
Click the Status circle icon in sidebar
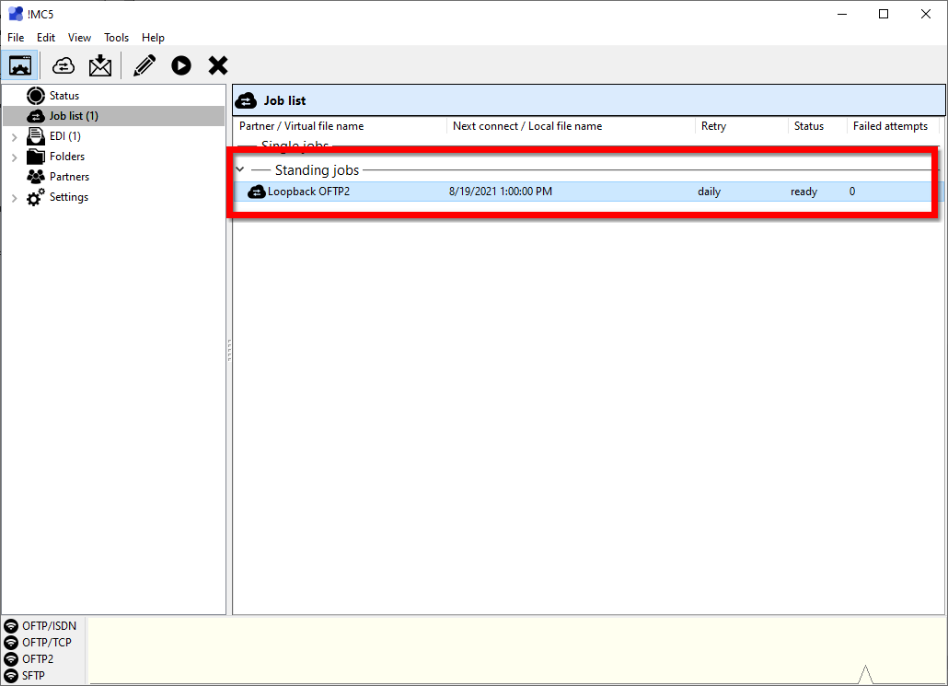(x=36, y=96)
